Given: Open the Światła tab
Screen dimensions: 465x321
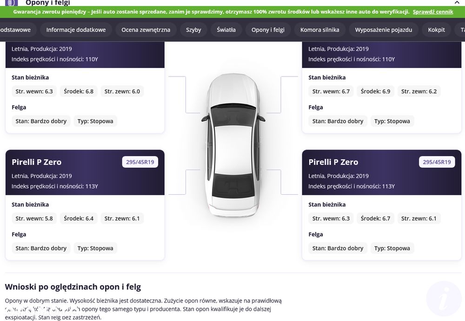Looking at the screenshot, I should 226,30.
